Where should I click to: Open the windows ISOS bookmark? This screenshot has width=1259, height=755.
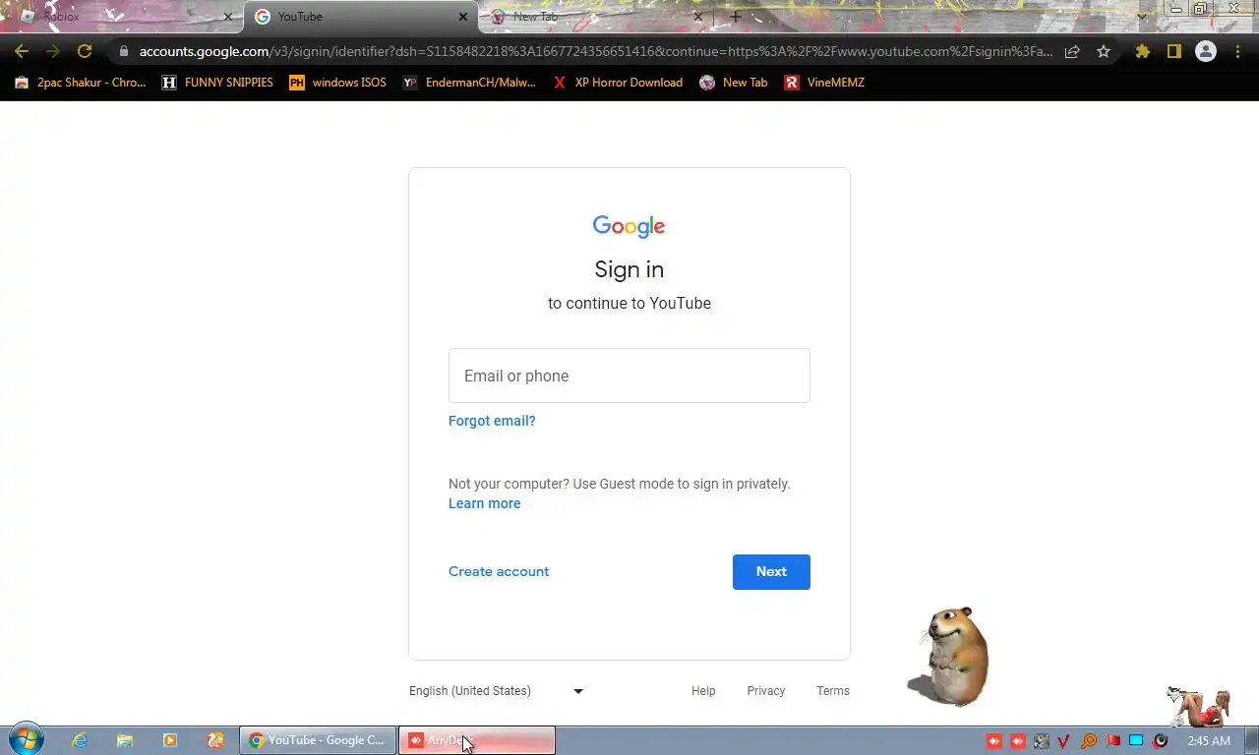coord(337,83)
